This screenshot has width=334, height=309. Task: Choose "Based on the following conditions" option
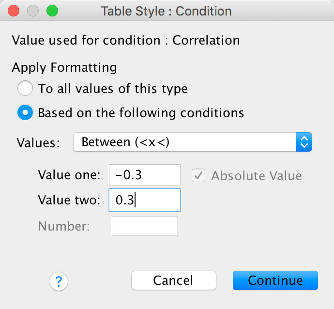pos(25,113)
